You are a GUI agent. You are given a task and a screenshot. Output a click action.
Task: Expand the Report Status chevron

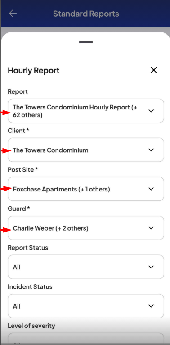click(x=151, y=267)
